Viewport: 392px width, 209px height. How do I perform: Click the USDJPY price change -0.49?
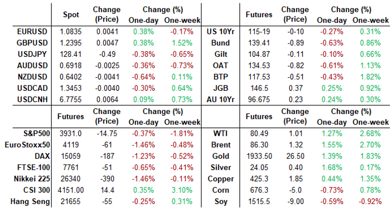[x=106, y=54]
